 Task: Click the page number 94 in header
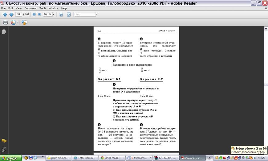point(99,31)
